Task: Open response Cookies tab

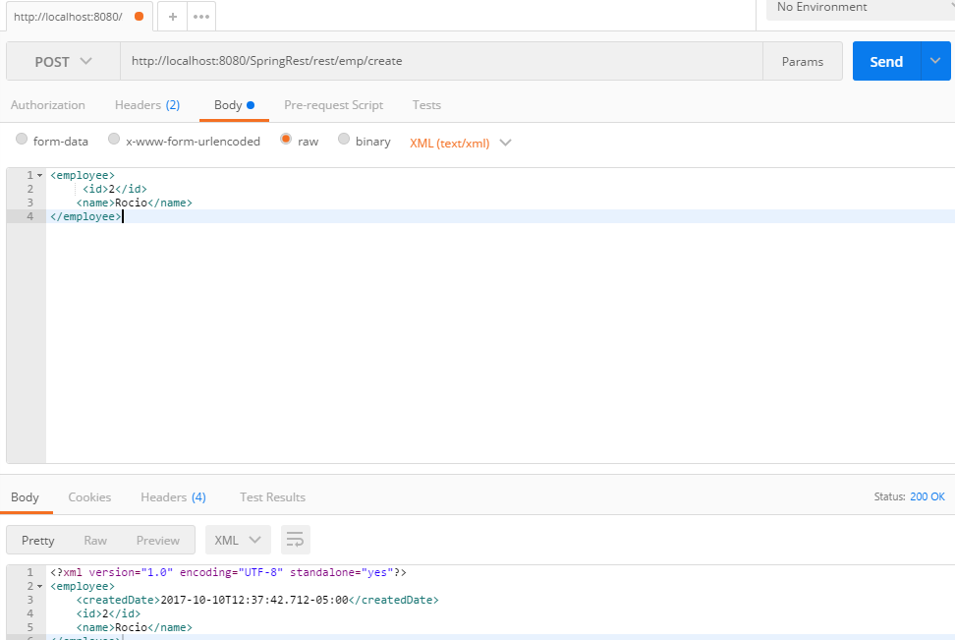Action: click(89, 497)
